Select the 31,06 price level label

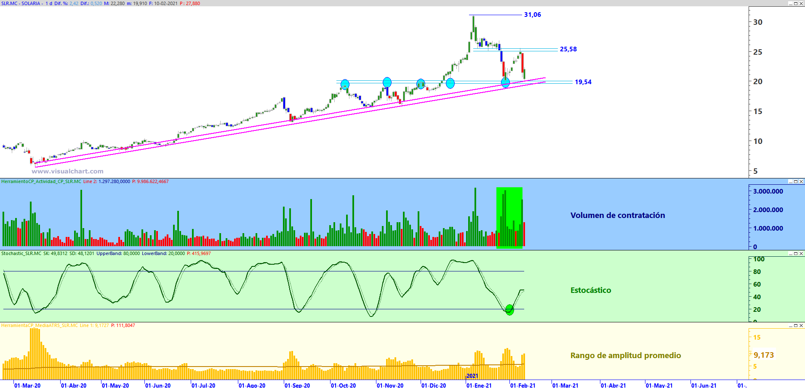point(533,15)
